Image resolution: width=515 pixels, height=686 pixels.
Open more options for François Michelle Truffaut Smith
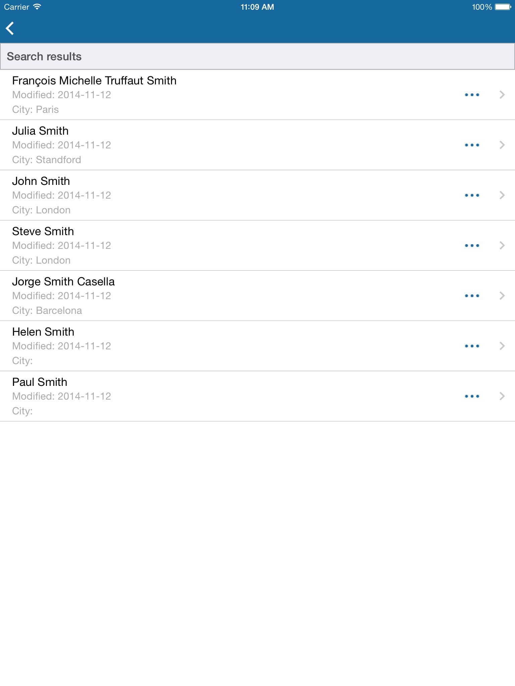click(x=472, y=95)
